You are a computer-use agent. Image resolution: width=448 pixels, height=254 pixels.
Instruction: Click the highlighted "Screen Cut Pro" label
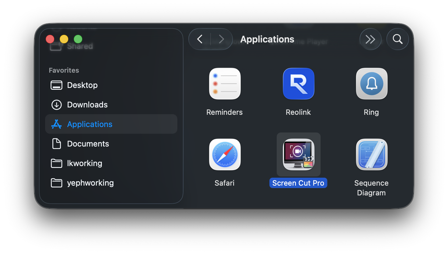[x=298, y=183]
